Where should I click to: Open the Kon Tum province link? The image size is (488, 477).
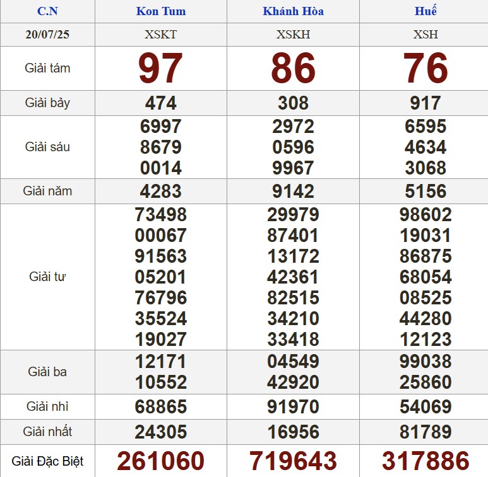(x=160, y=11)
